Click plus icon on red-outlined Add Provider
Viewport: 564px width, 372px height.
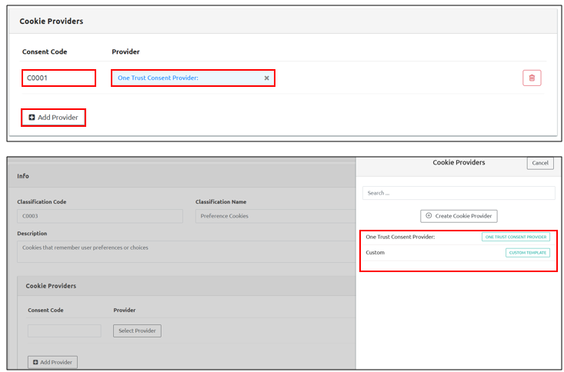pos(32,118)
